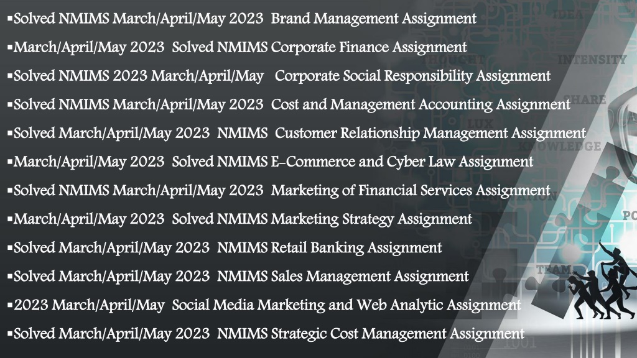
Task: Open the Customer Relationship Management Assignment line
Action: pos(297,134)
